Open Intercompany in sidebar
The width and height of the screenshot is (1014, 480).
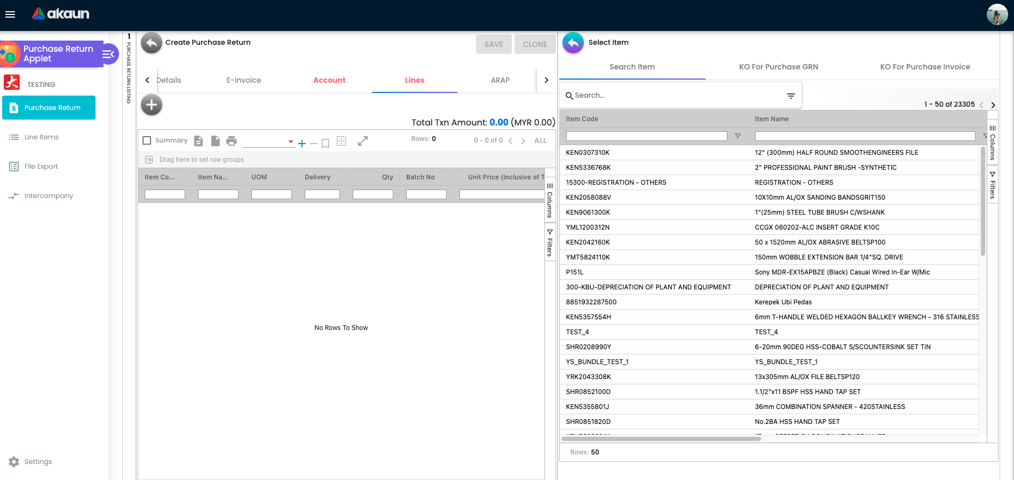click(41, 196)
